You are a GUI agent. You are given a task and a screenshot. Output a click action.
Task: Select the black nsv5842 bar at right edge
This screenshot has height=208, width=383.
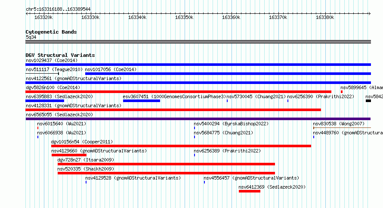(368, 101)
